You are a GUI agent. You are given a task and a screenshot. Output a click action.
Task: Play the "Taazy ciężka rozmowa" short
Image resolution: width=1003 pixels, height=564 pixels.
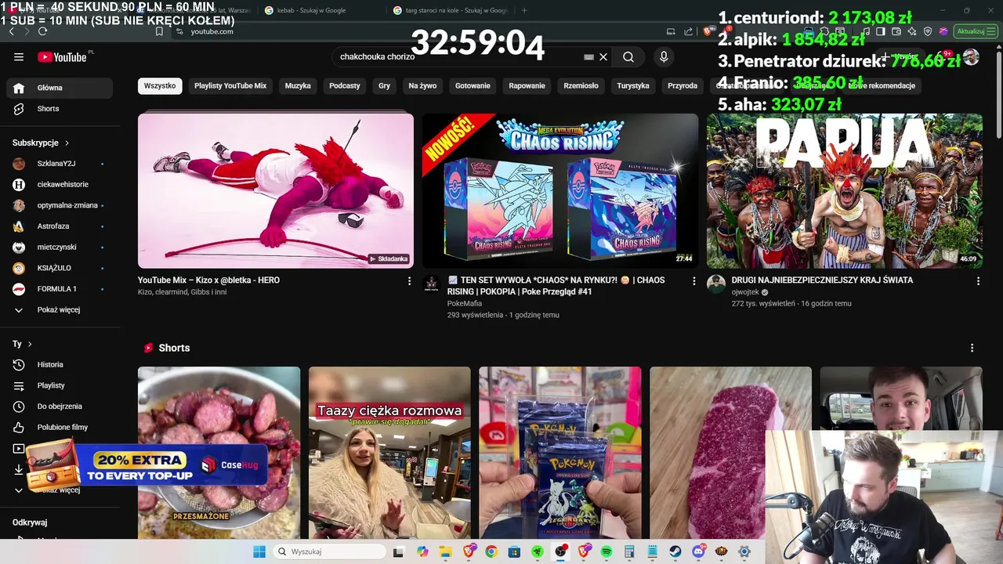coord(389,453)
